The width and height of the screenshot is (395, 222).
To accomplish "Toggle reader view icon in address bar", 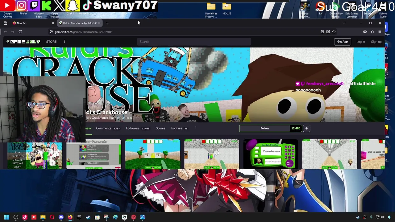I will [322, 32].
